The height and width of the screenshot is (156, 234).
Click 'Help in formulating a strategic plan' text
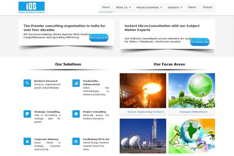[47, 119]
